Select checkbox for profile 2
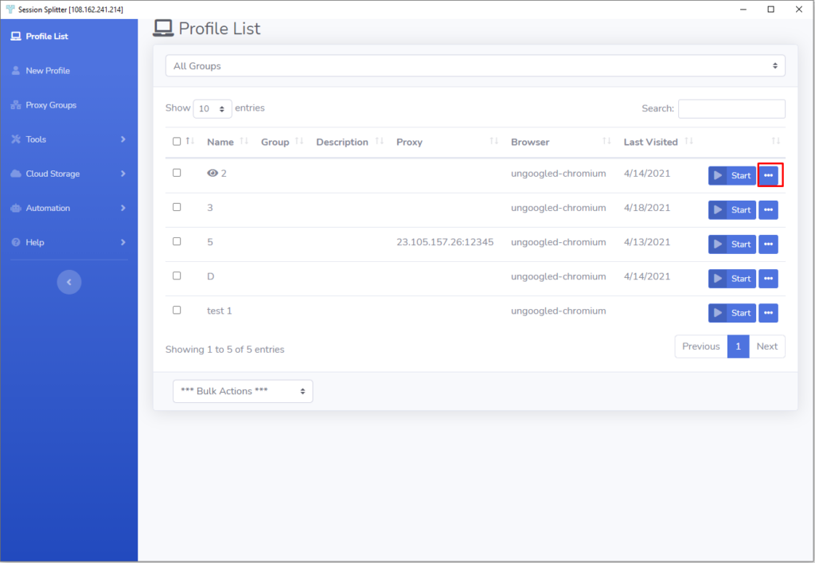 click(x=177, y=173)
